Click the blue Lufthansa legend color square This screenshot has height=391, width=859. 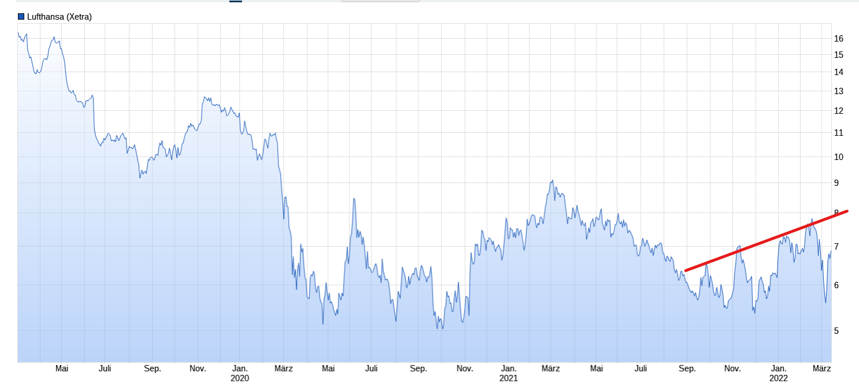pos(21,17)
